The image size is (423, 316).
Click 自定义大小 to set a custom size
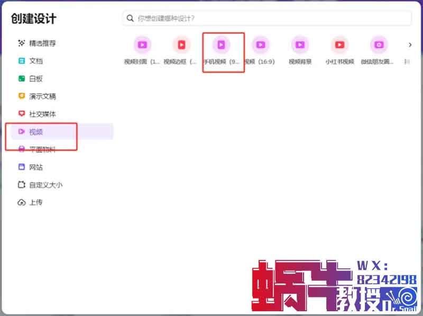pyautogui.click(x=45, y=185)
